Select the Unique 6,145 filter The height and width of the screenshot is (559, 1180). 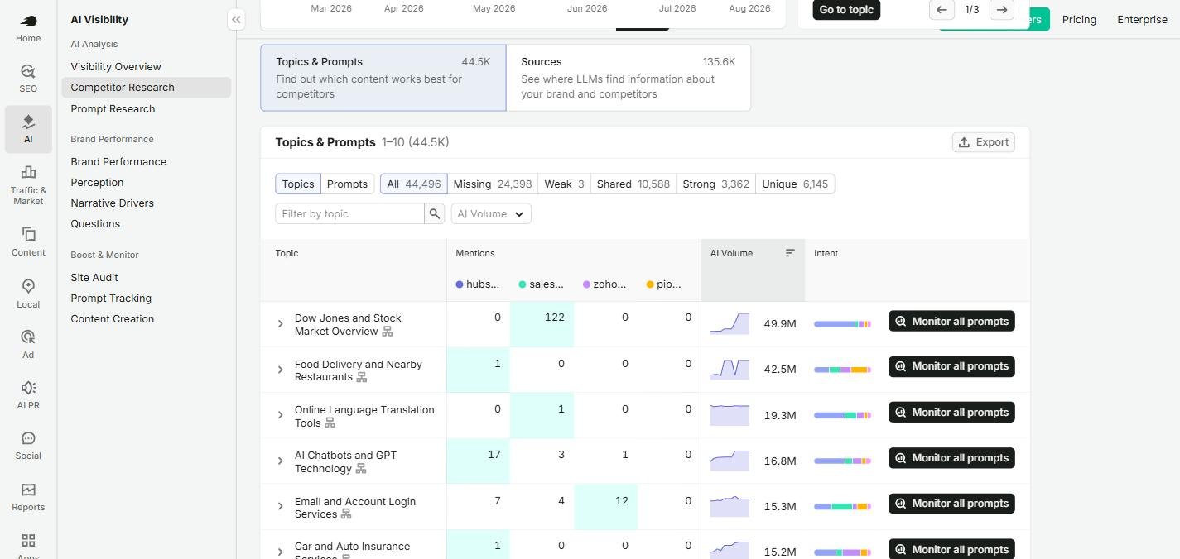[x=795, y=184]
